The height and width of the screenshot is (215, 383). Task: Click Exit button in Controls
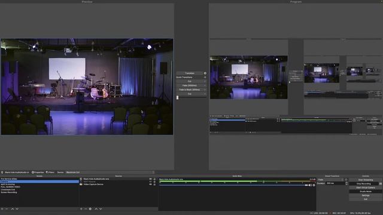tap(366, 199)
